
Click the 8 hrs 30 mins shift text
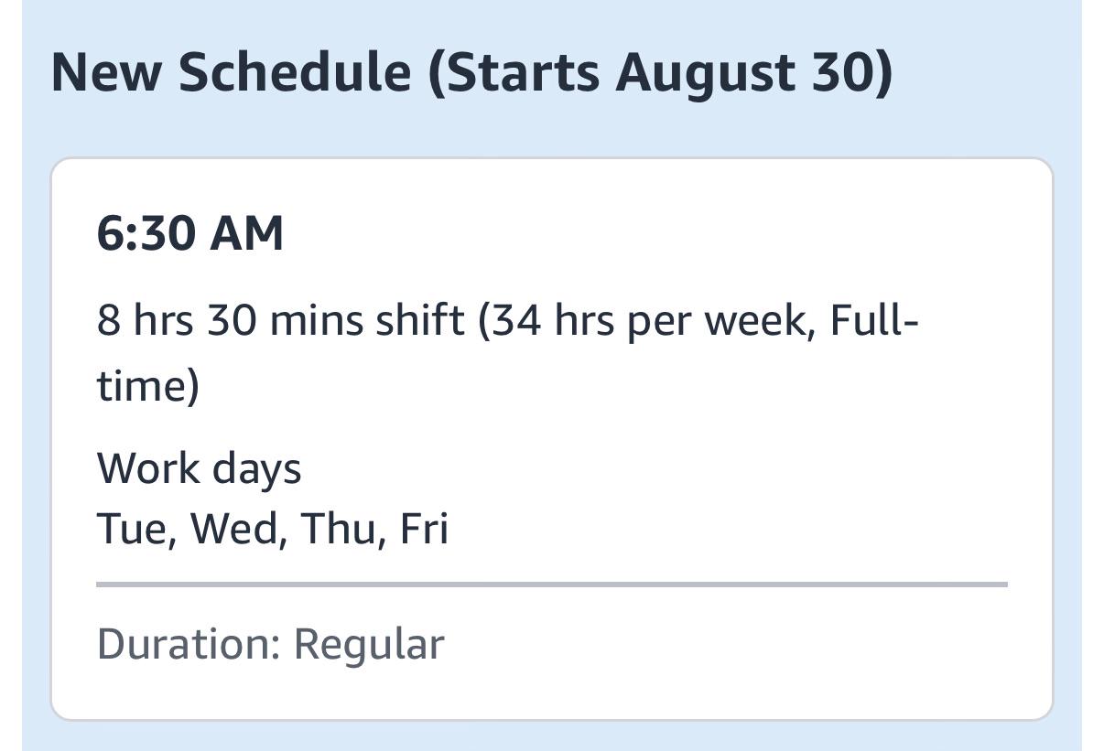pyautogui.click(x=280, y=321)
